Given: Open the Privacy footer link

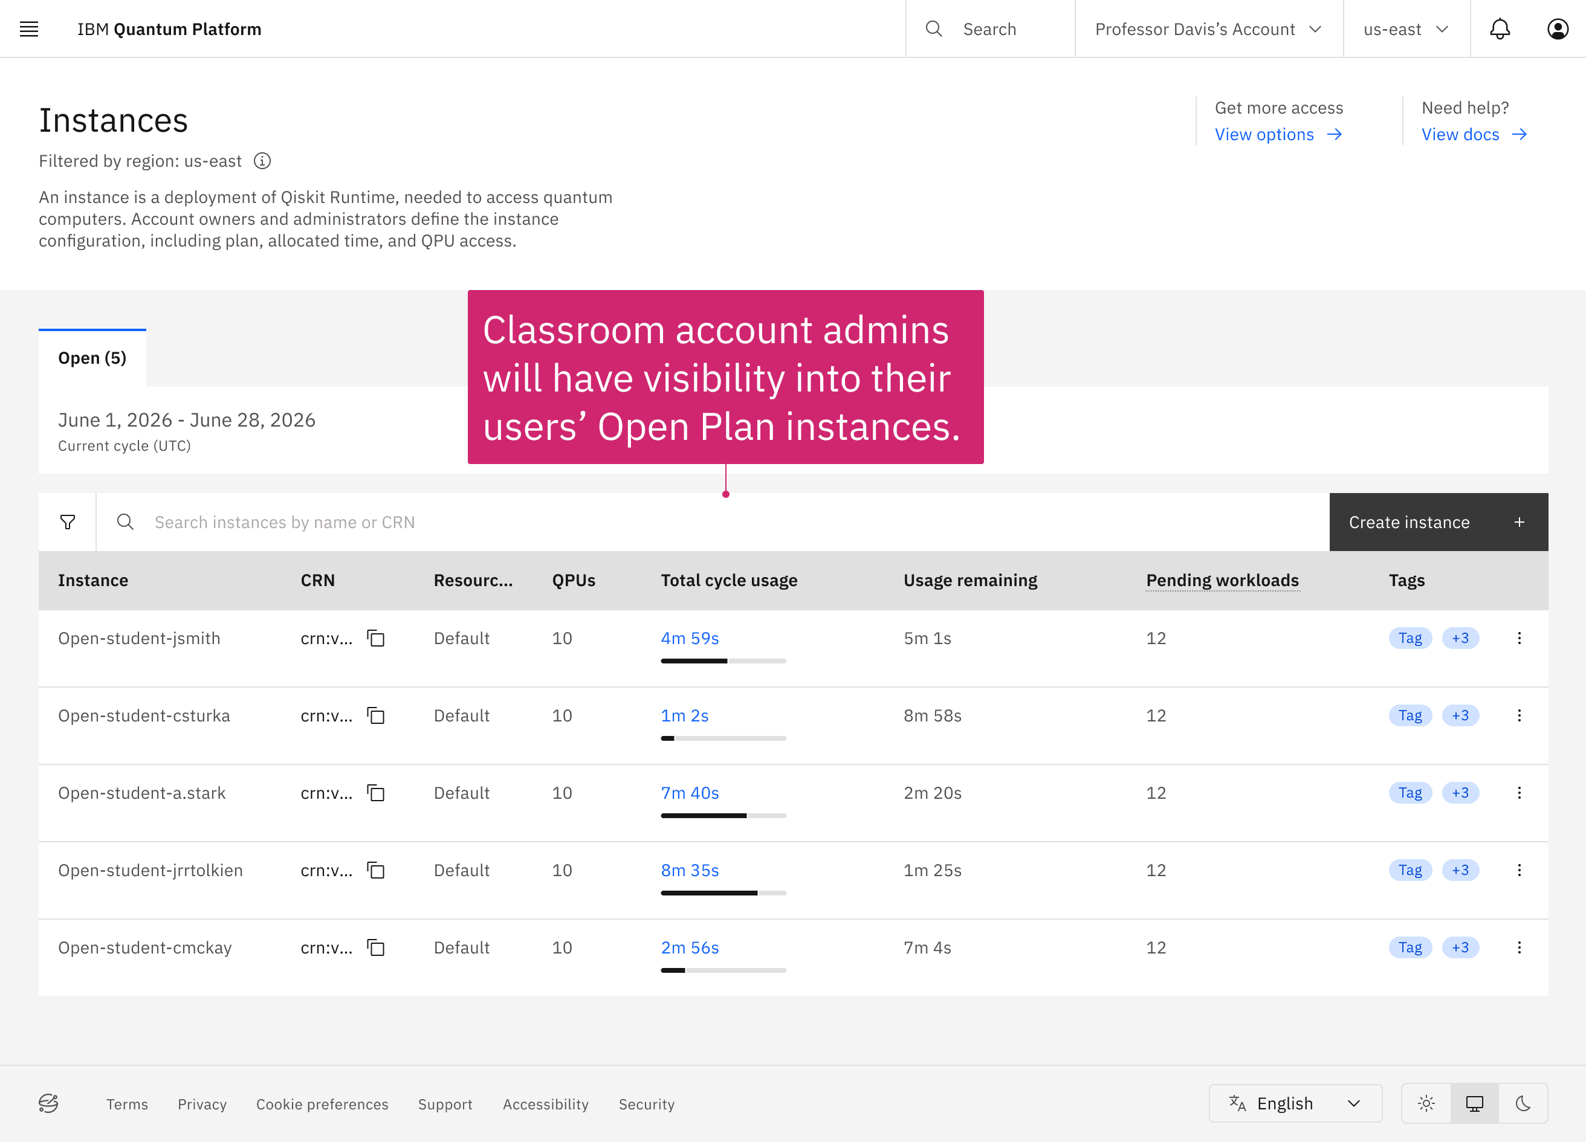Looking at the screenshot, I should (x=202, y=1105).
